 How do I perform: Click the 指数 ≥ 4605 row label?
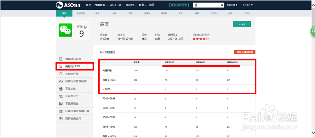109,80
